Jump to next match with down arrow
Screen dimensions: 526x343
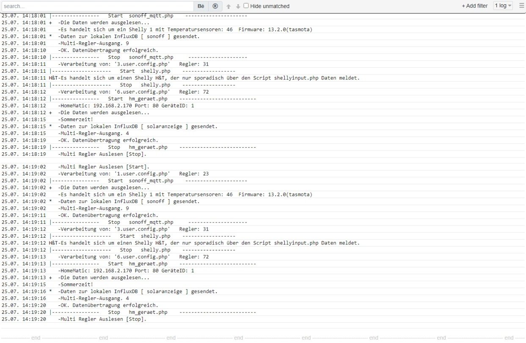coord(238,6)
